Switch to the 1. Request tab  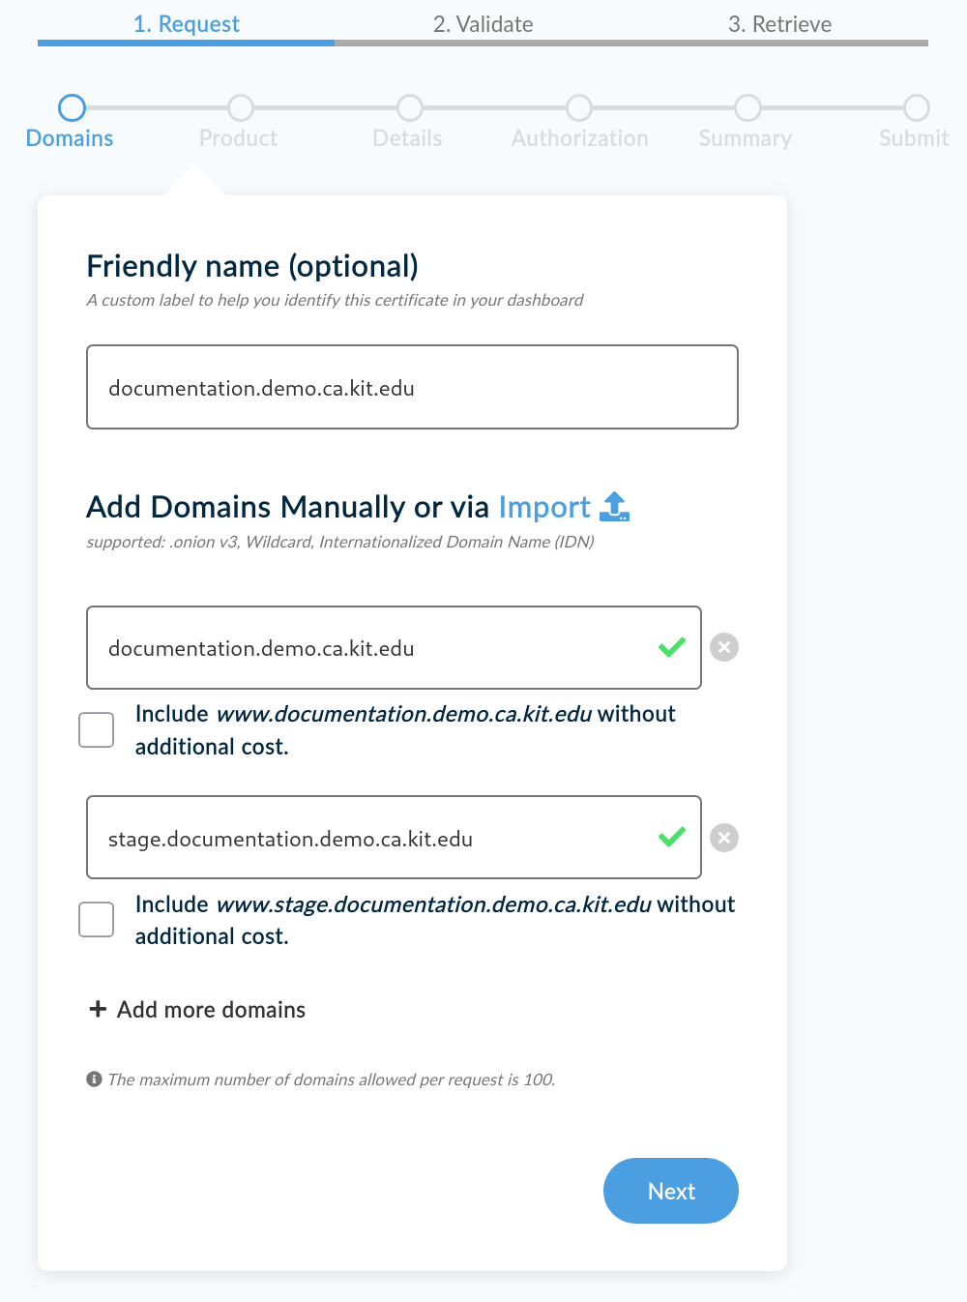187,24
